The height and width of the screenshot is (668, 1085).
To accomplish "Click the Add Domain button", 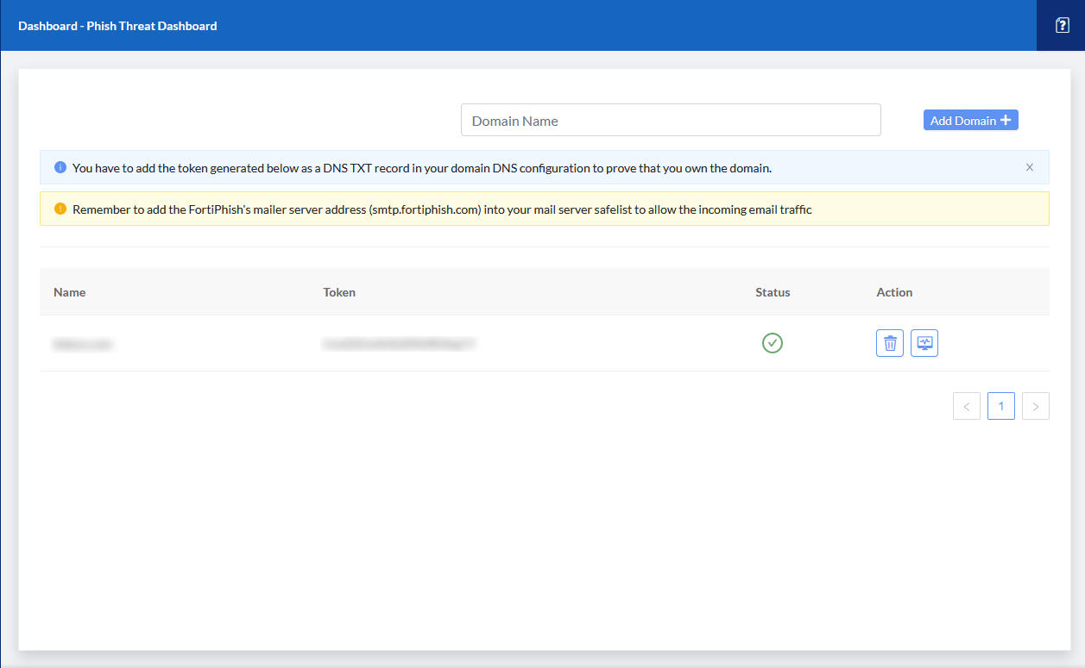I will coord(970,121).
